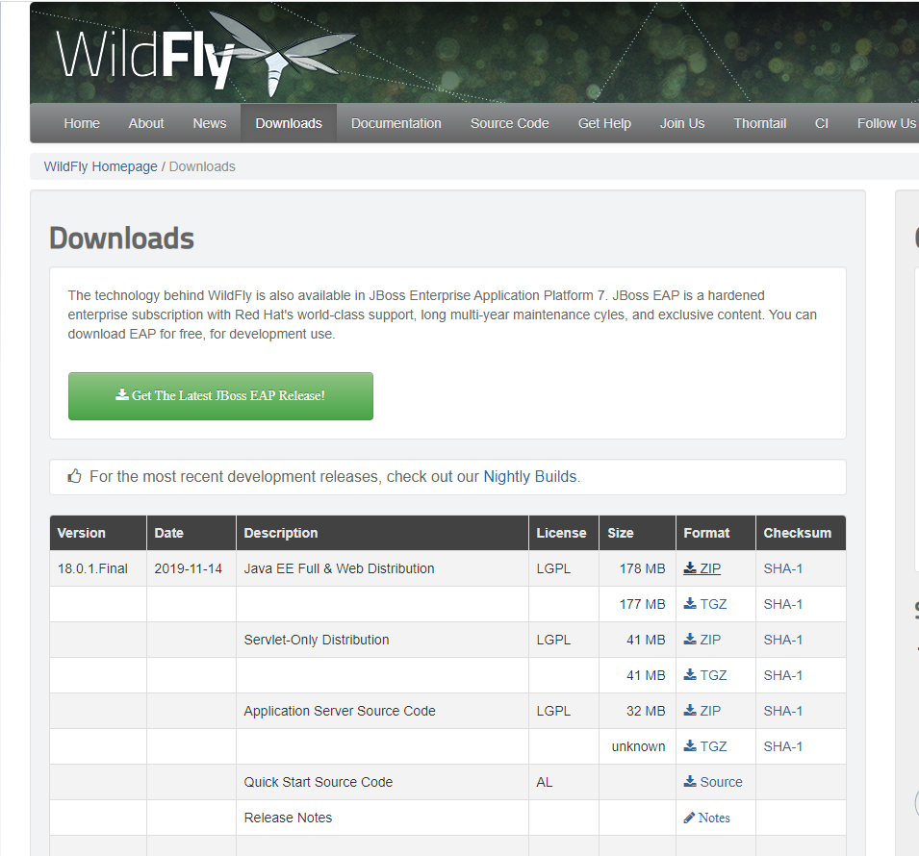The image size is (919, 856).
Task: Download the 177 MB TGZ full distribution
Action: [705, 604]
